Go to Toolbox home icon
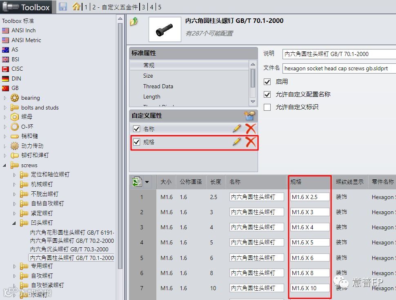 76,7
